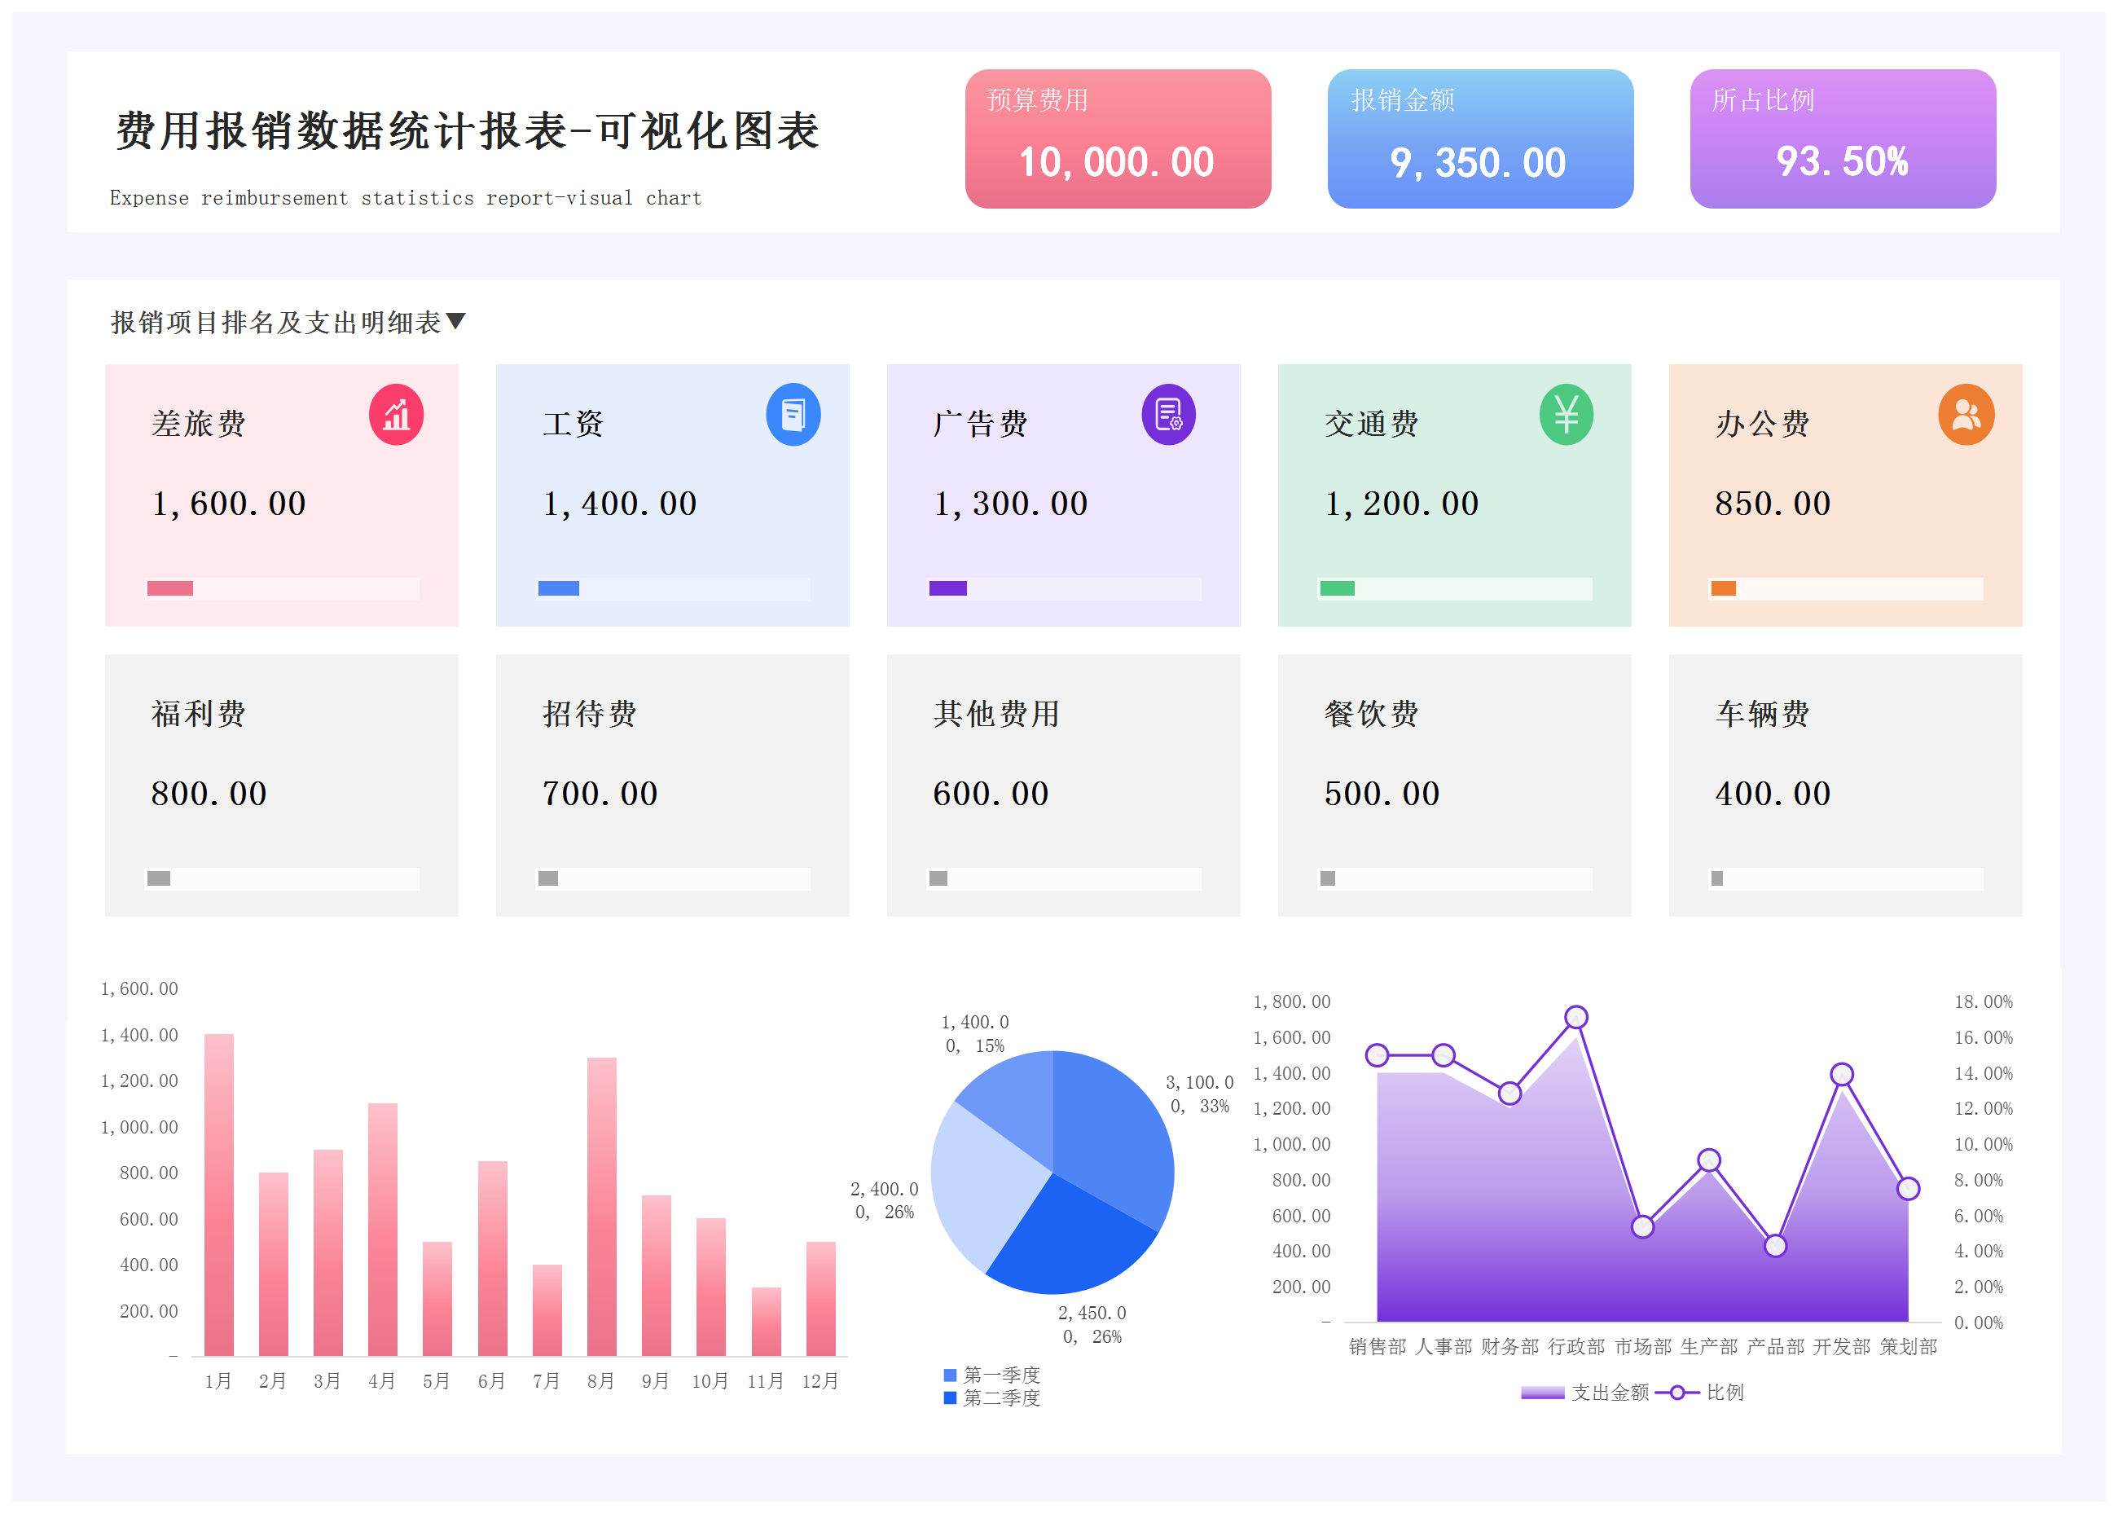Click the 第二季度 legend color square
The height and width of the screenshot is (1514, 2118).
[950, 1397]
